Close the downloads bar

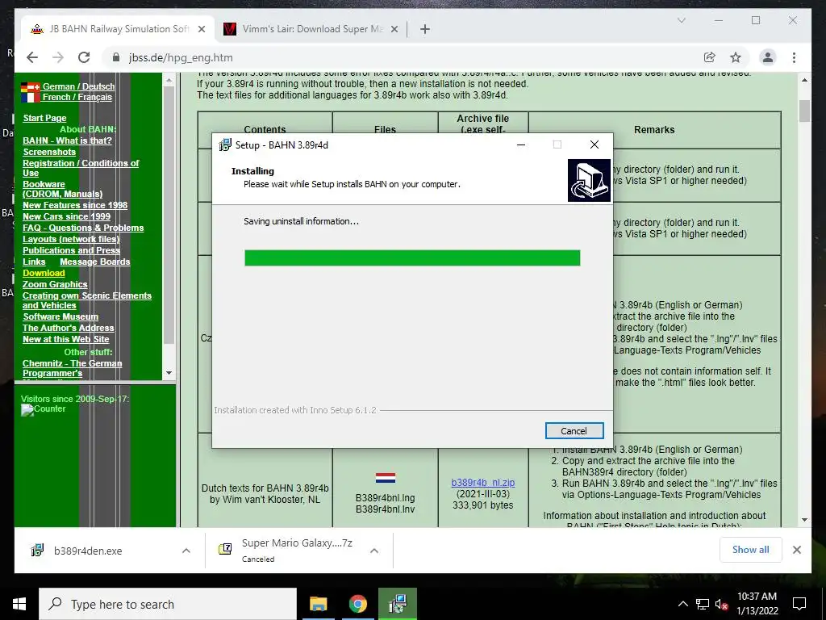[x=796, y=550]
